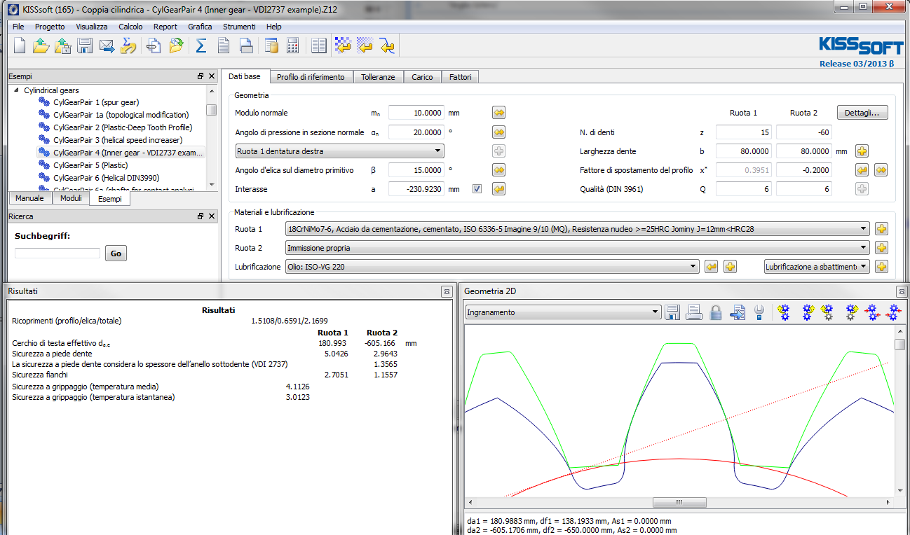Toggle the lock icon in Geometria 2D
Screen dimensions: 910x535
pyautogui.click(x=716, y=312)
